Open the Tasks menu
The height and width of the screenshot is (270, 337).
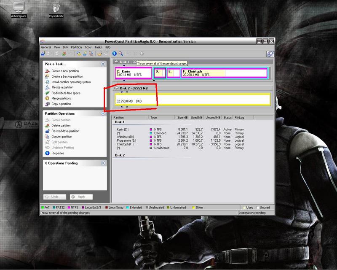(x=98, y=47)
